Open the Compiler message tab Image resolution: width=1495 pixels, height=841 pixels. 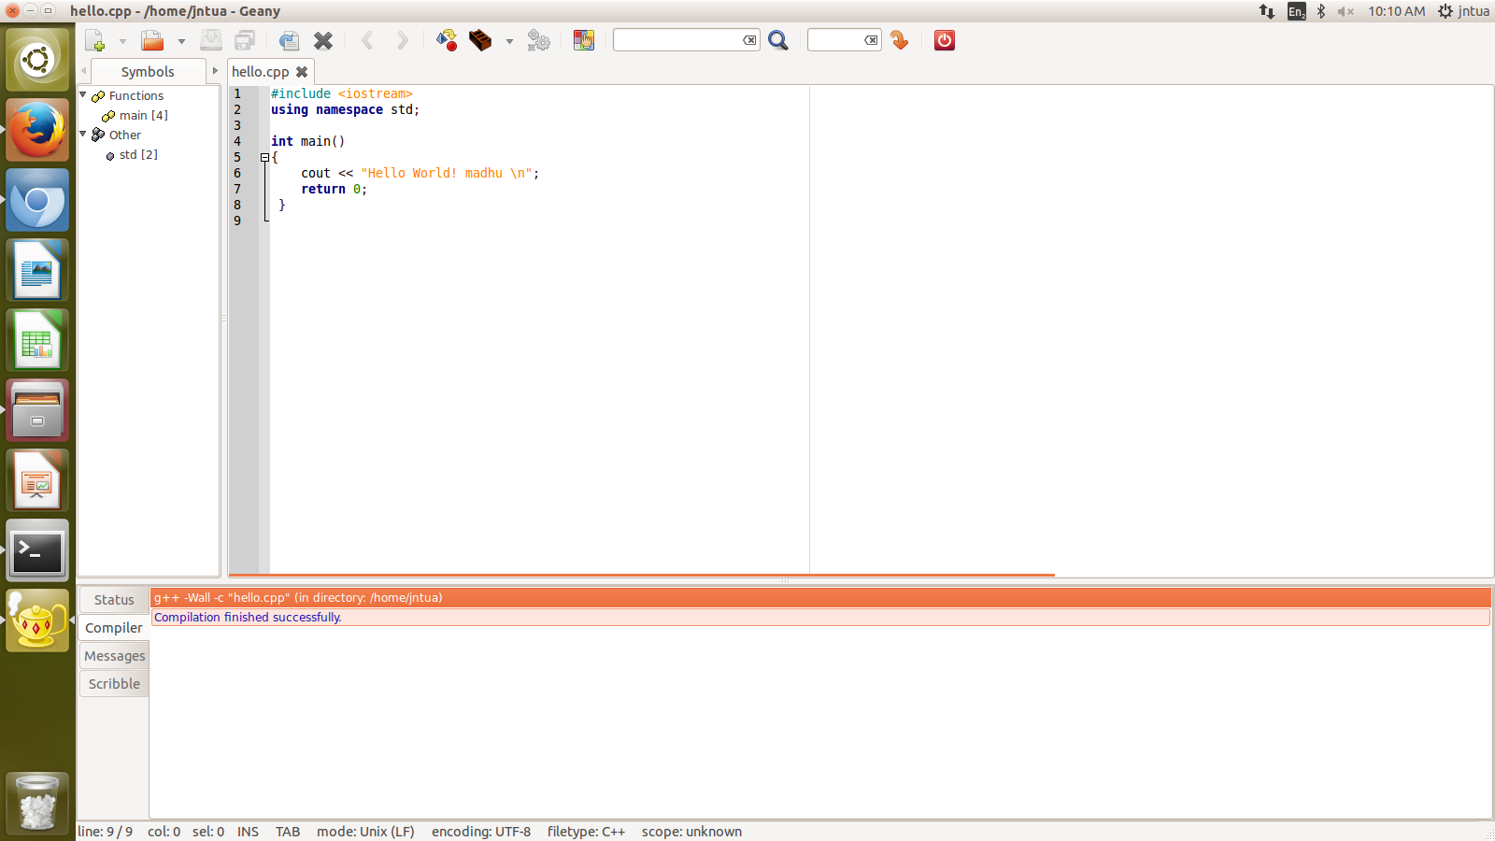point(114,628)
